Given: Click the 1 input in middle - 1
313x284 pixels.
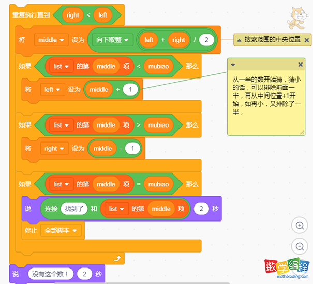Looking at the screenshot, I should pyautogui.click(x=132, y=149).
